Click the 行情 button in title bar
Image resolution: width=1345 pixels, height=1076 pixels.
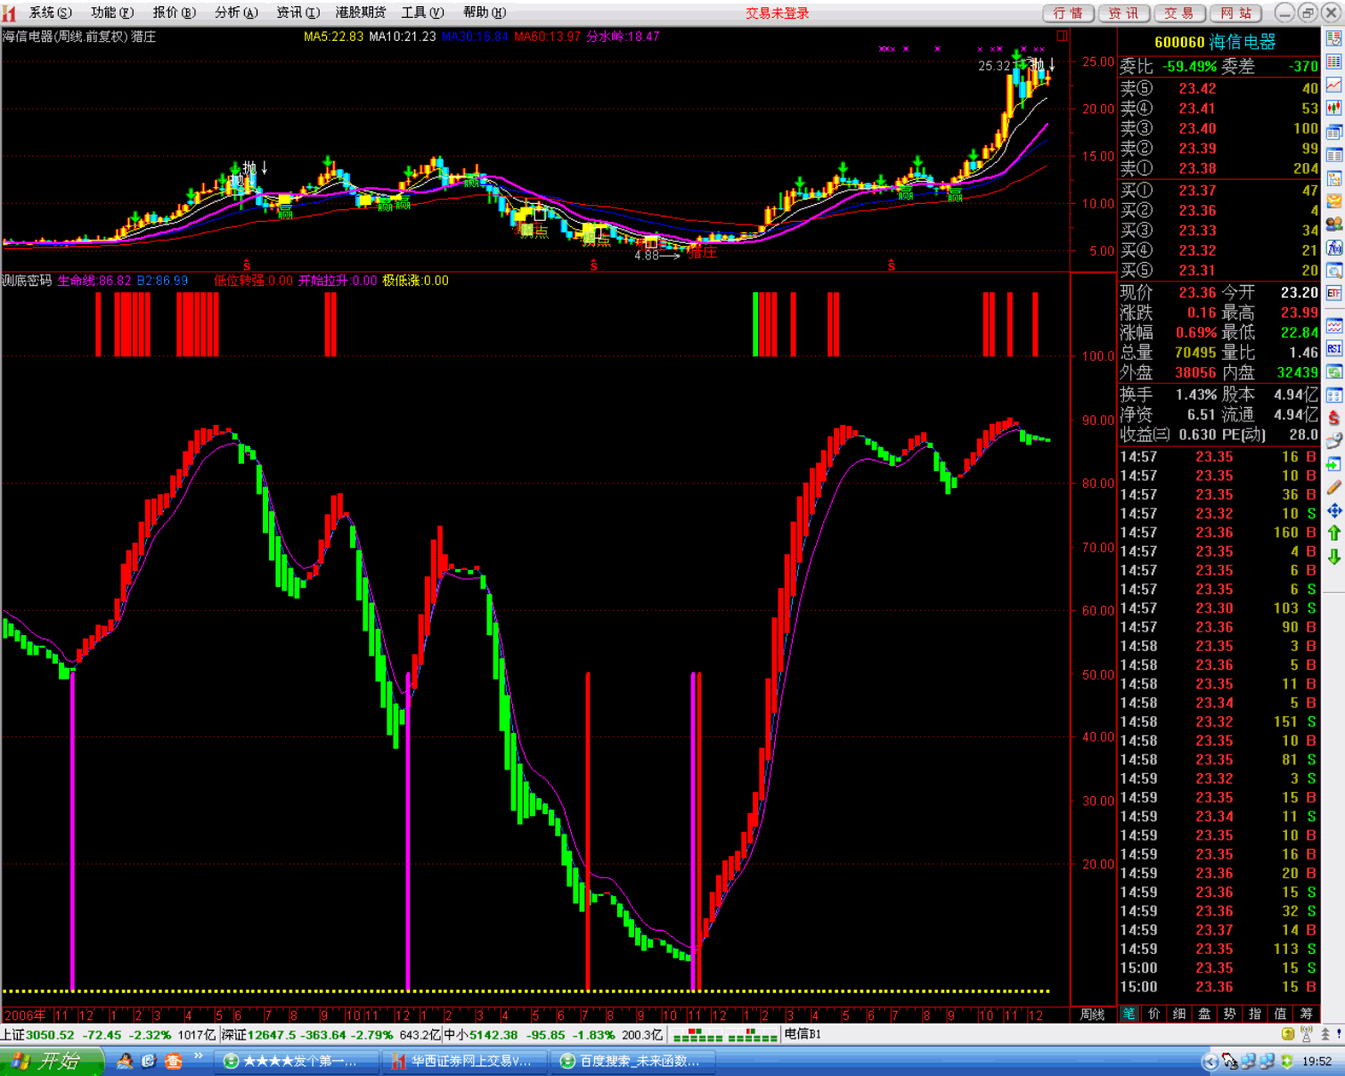1068,12
